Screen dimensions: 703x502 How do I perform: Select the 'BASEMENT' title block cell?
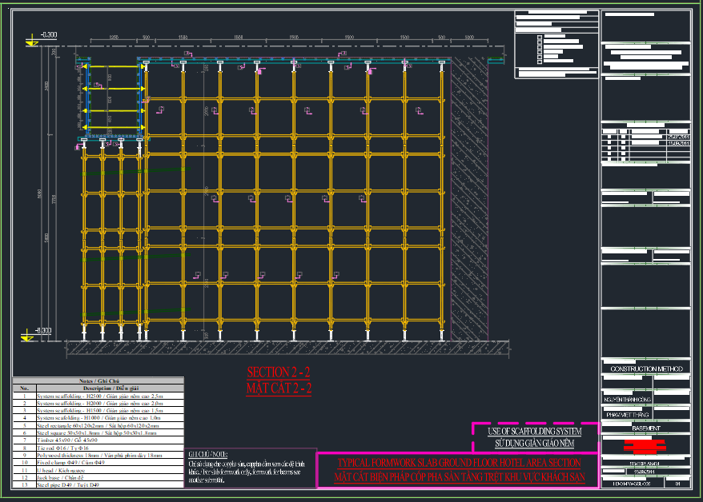point(645,428)
